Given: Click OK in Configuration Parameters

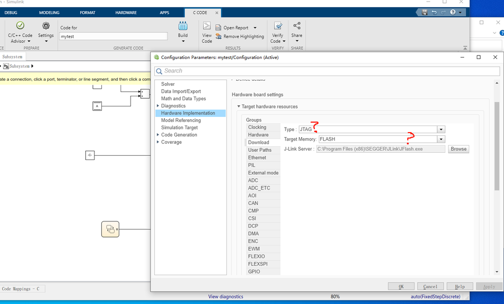Looking at the screenshot, I should pyautogui.click(x=401, y=286).
